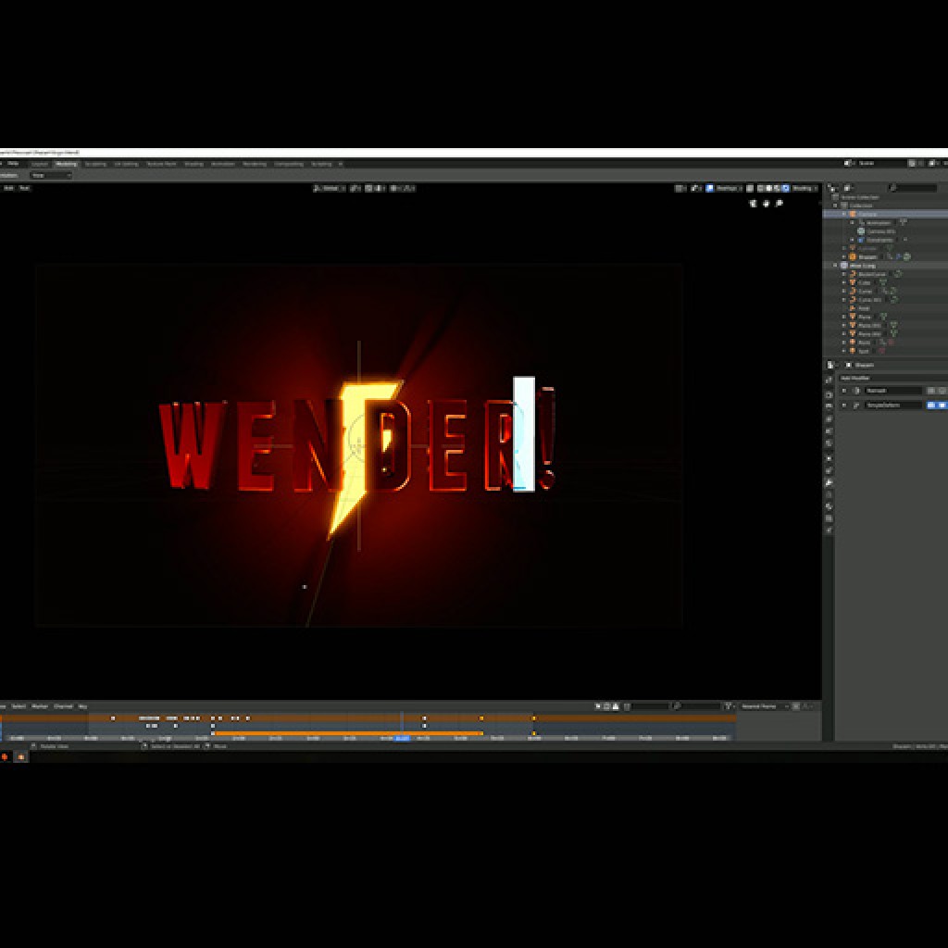Viewport: 948px width, 948px height.
Task: Collapse the Scene Collection tree
Action: pyautogui.click(x=831, y=197)
